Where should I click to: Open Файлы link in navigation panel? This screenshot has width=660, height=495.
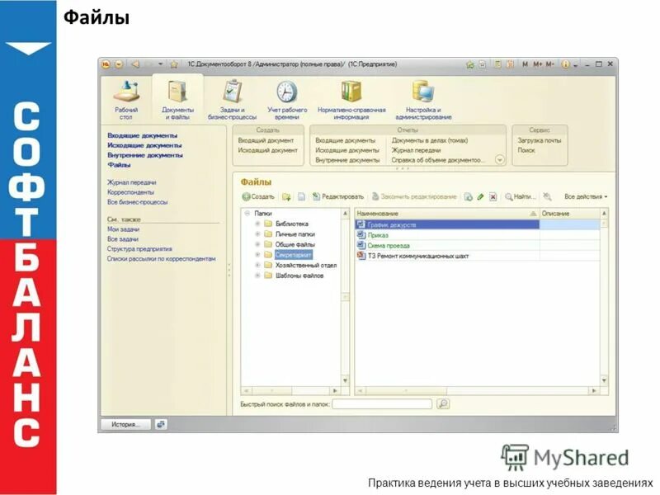[119, 165]
